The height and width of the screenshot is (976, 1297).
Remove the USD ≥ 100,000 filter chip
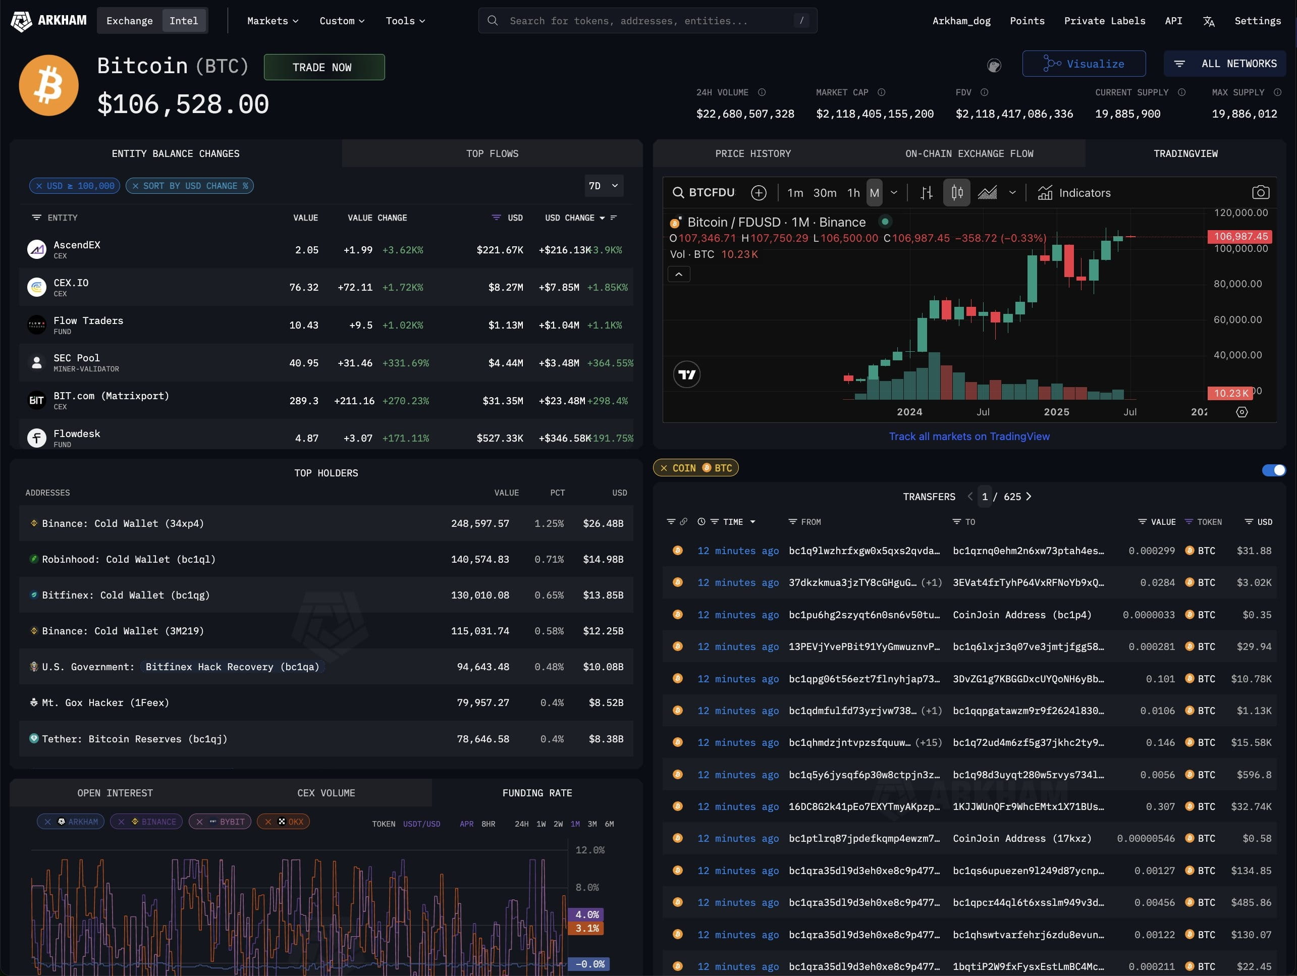(x=39, y=186)
